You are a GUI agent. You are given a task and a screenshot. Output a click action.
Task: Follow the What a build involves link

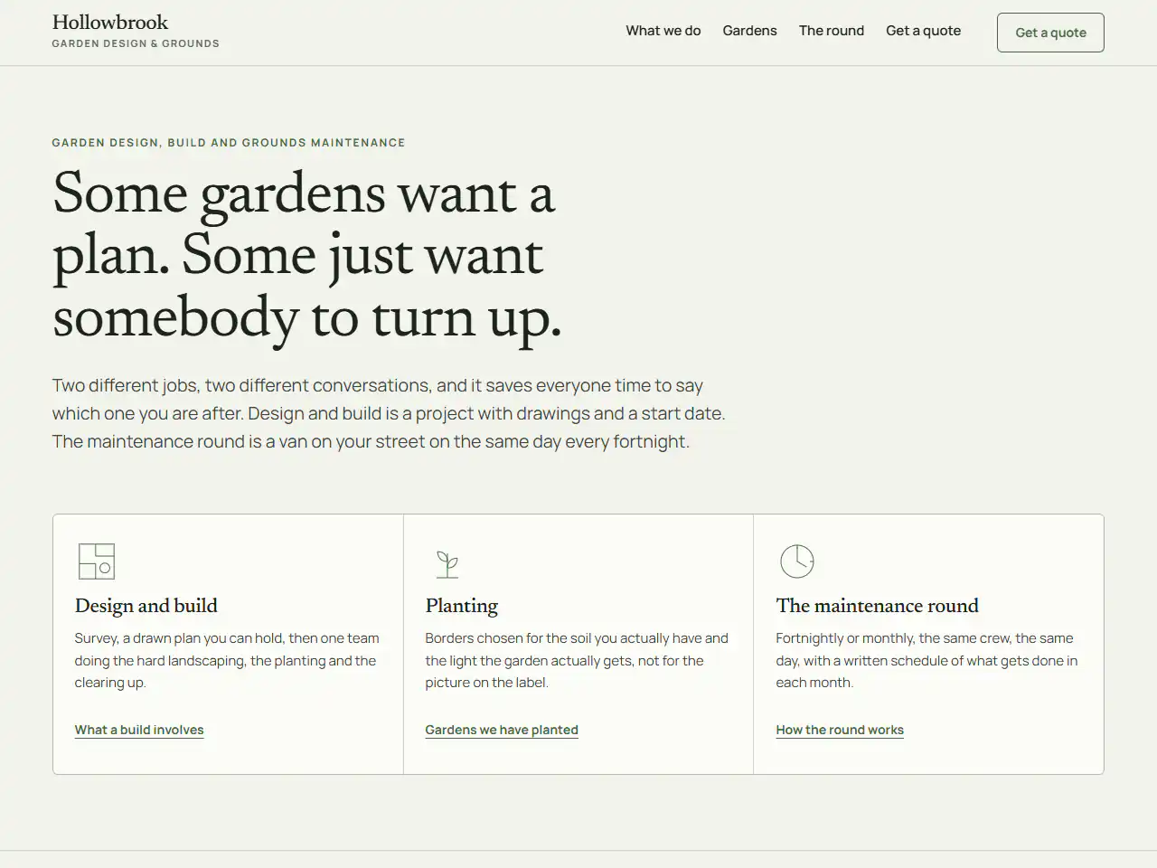pos(139,730)
